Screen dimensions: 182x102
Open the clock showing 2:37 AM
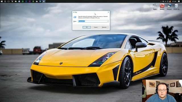click(174, 1)
